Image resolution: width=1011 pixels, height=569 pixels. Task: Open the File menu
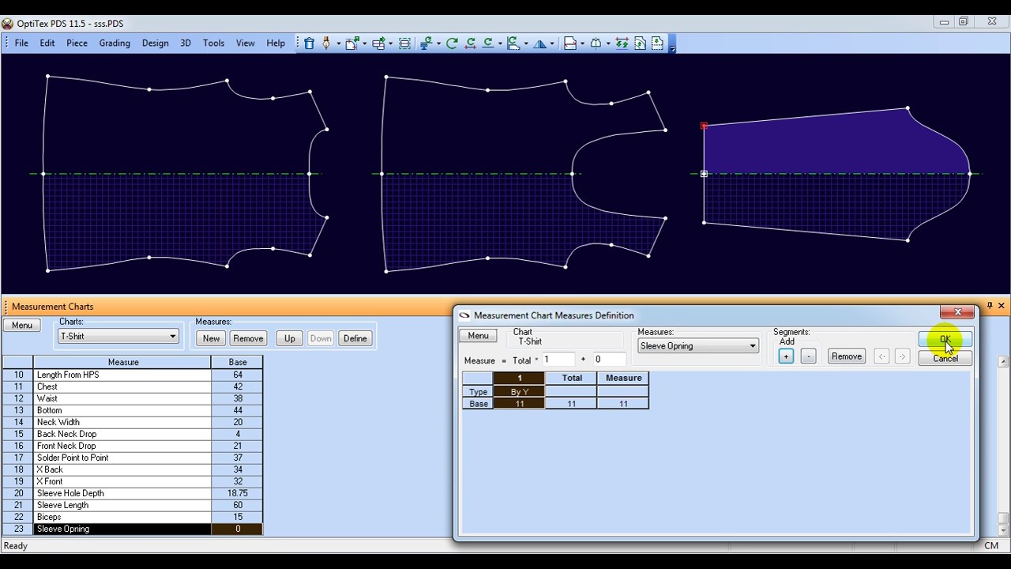[21, 43]
